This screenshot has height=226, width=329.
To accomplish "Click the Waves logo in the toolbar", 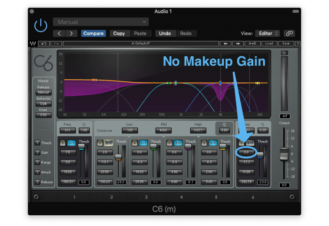I will click(33, 44).
